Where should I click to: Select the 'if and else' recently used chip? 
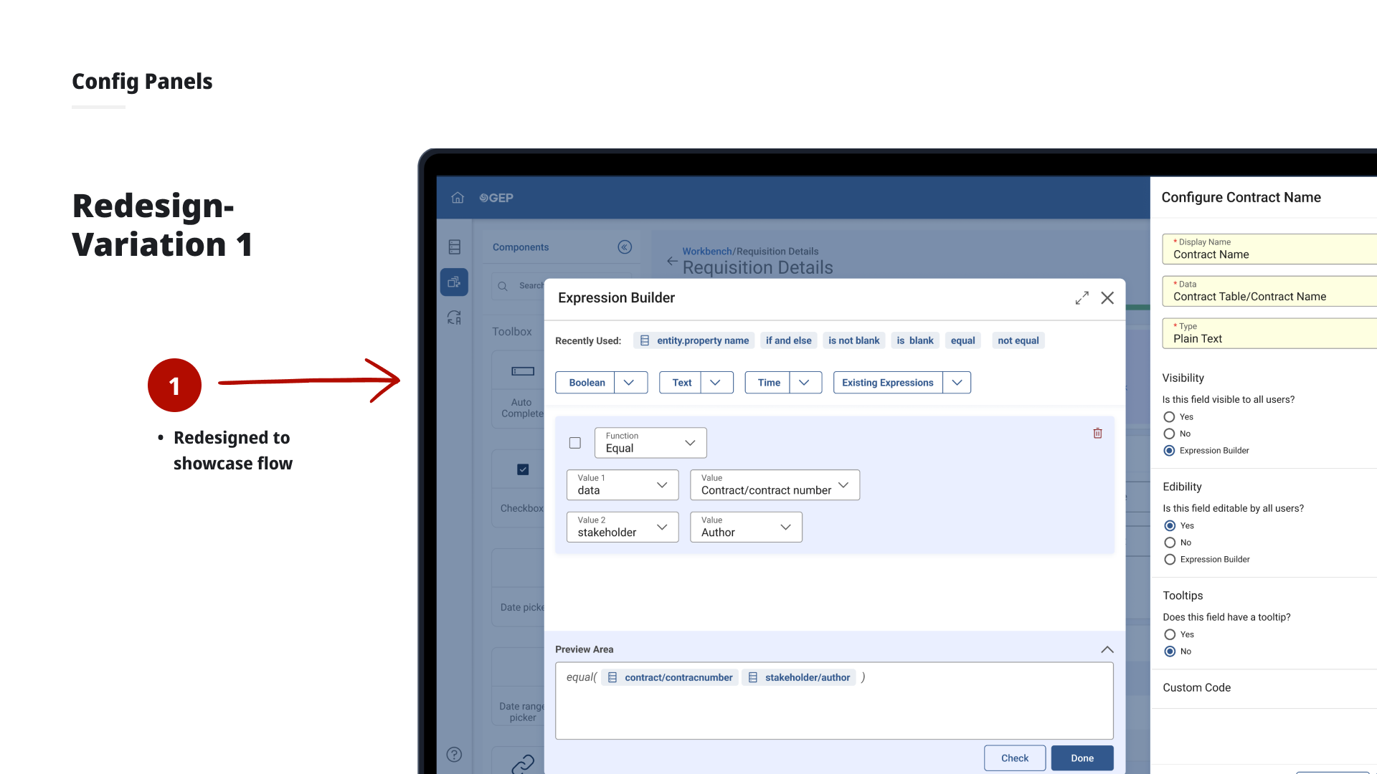point(788,340)
